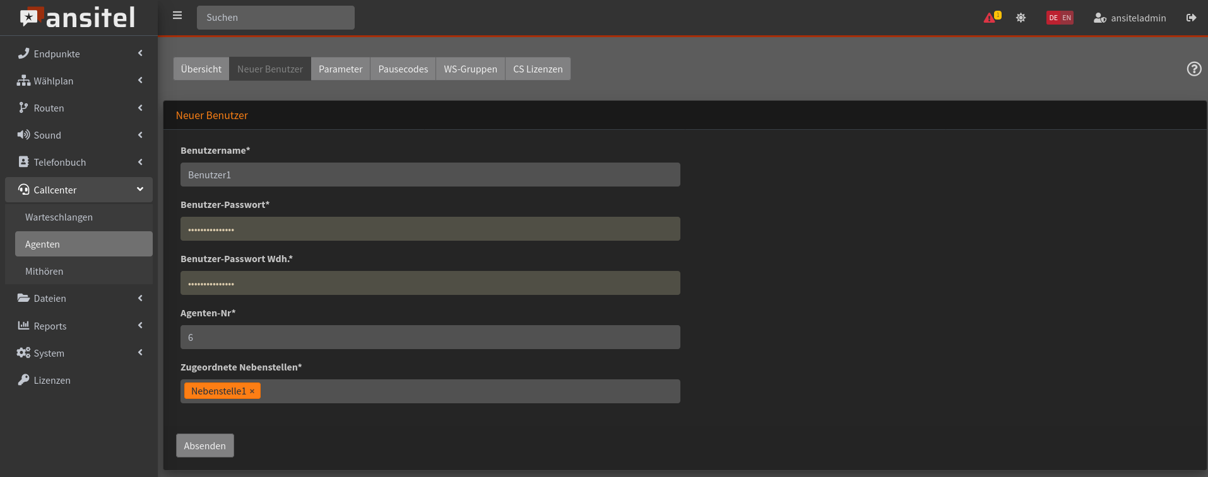Click the ansitel logo
Viewport: 1208px width, 477px height.
coord(78,18)
